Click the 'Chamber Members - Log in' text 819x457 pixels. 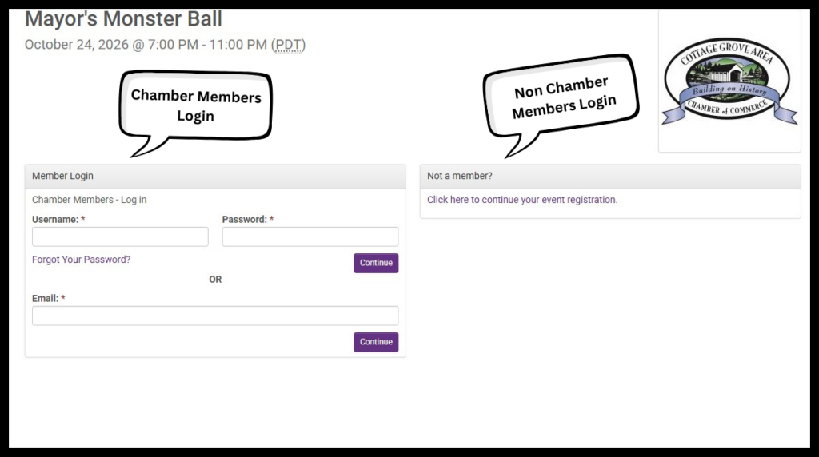pos(90,200)
